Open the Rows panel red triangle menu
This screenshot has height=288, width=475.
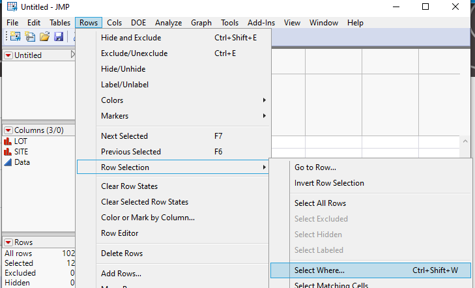point(8,242)
